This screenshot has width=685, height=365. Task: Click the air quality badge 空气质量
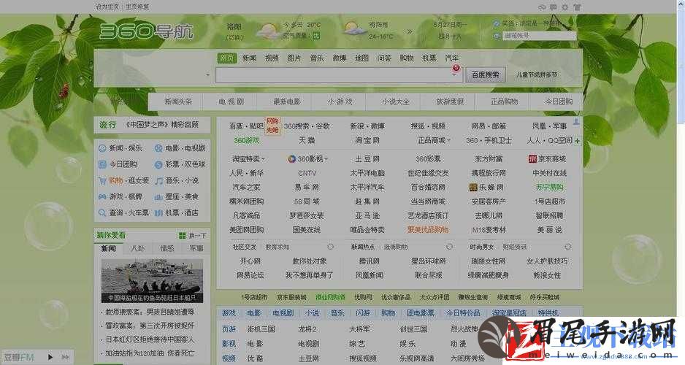315,36
